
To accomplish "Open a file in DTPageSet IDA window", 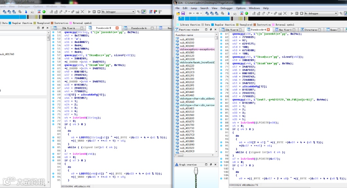I will click(x=178, y=13).
